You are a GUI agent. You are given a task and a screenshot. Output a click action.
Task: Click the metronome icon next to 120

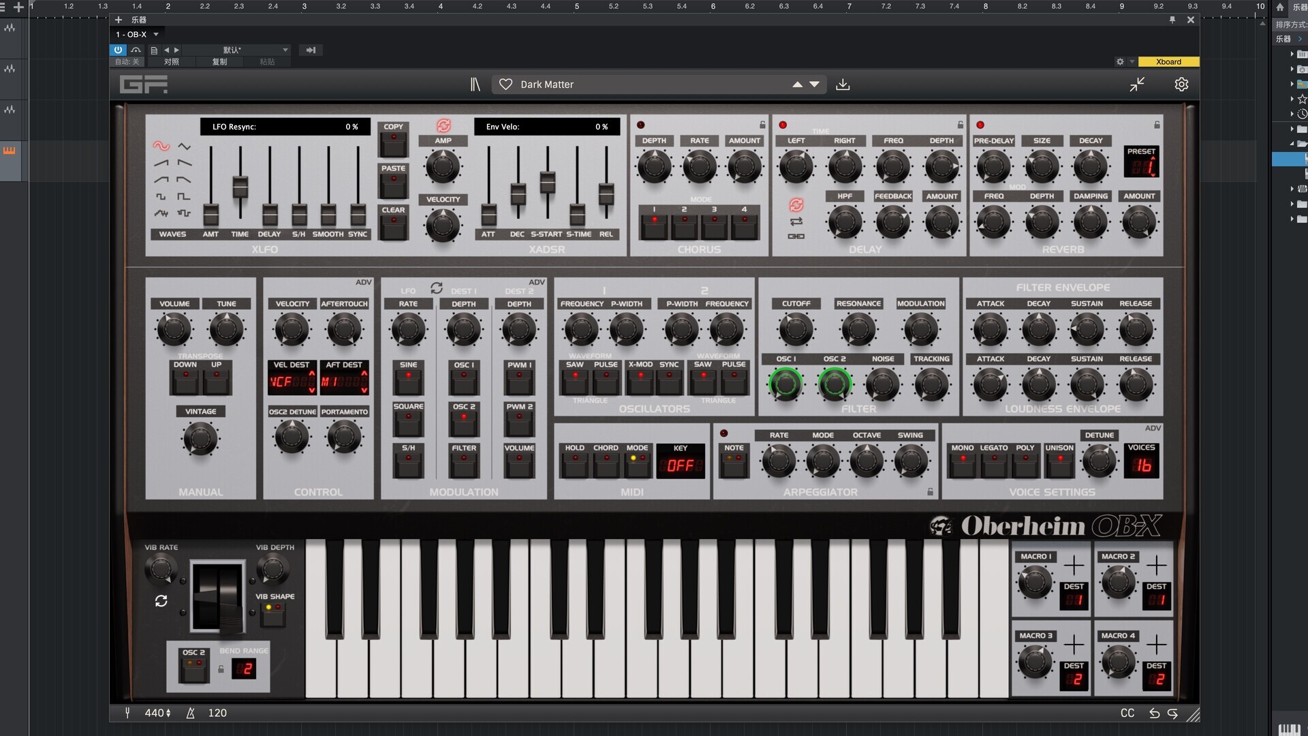(190, 713)
